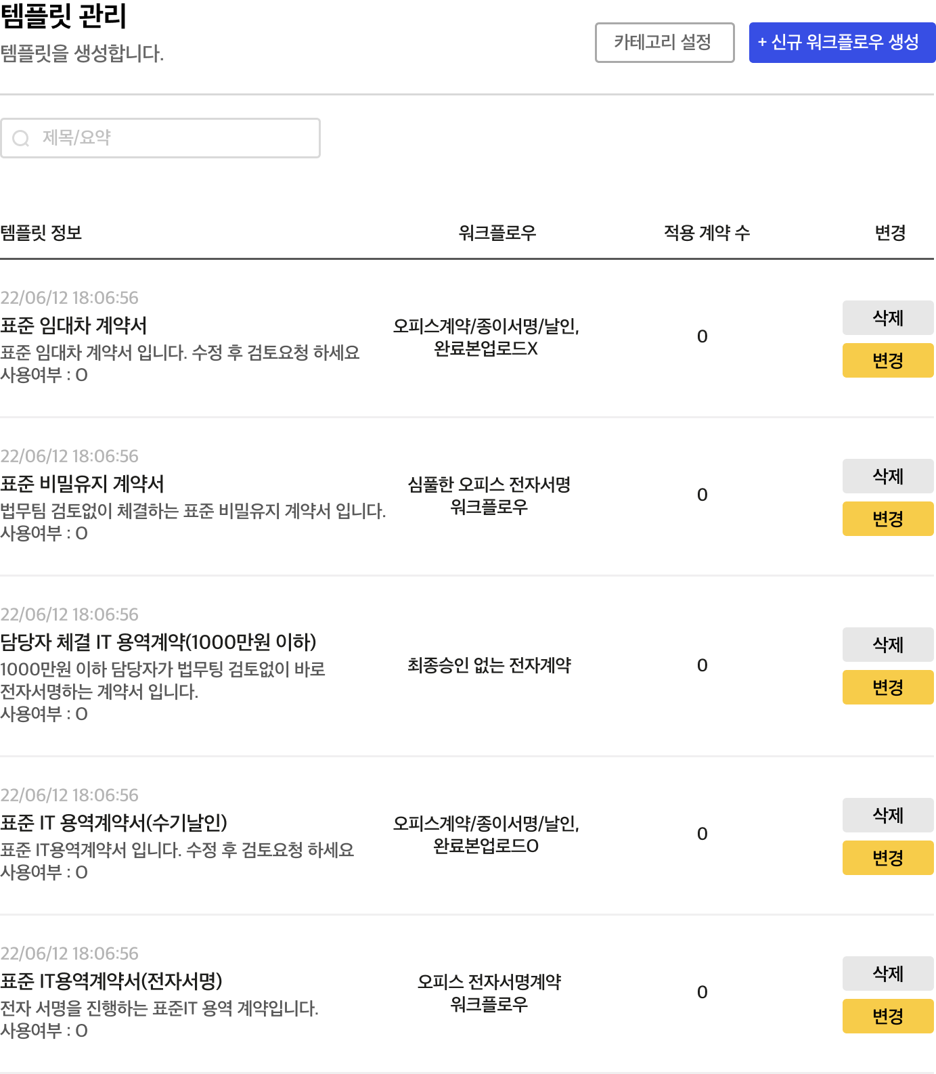Open 카테고리 설정 button
Screen dimensions: 936x1074
(x=665, y=43)
